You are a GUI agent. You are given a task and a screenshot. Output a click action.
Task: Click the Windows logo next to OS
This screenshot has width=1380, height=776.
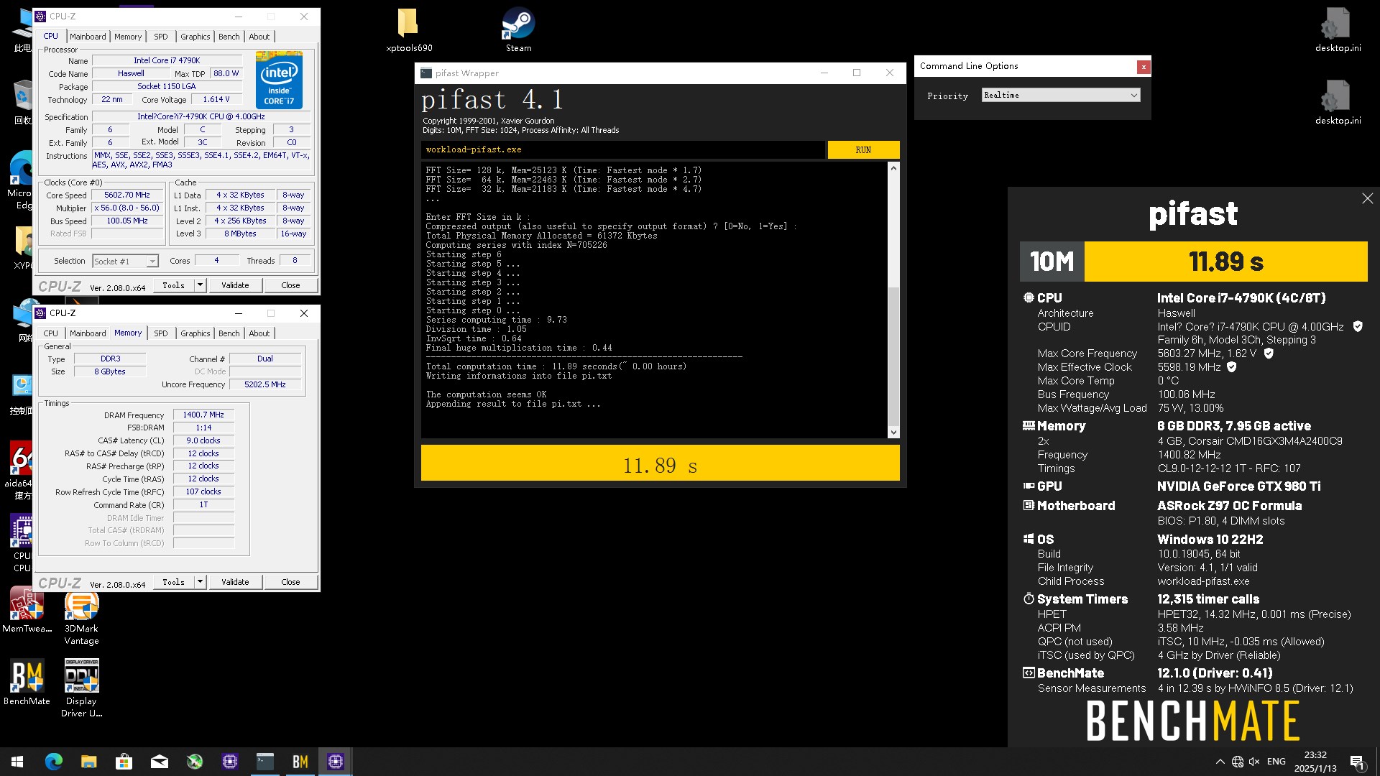tap(1029, 539)
